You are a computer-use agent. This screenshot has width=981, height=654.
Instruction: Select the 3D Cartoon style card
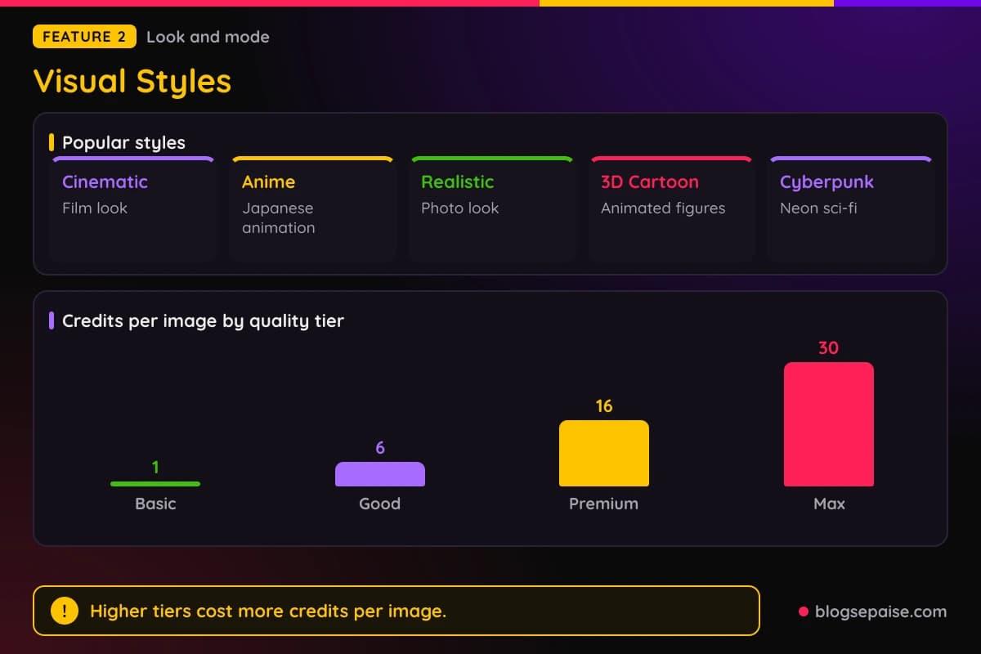point(672,208)
